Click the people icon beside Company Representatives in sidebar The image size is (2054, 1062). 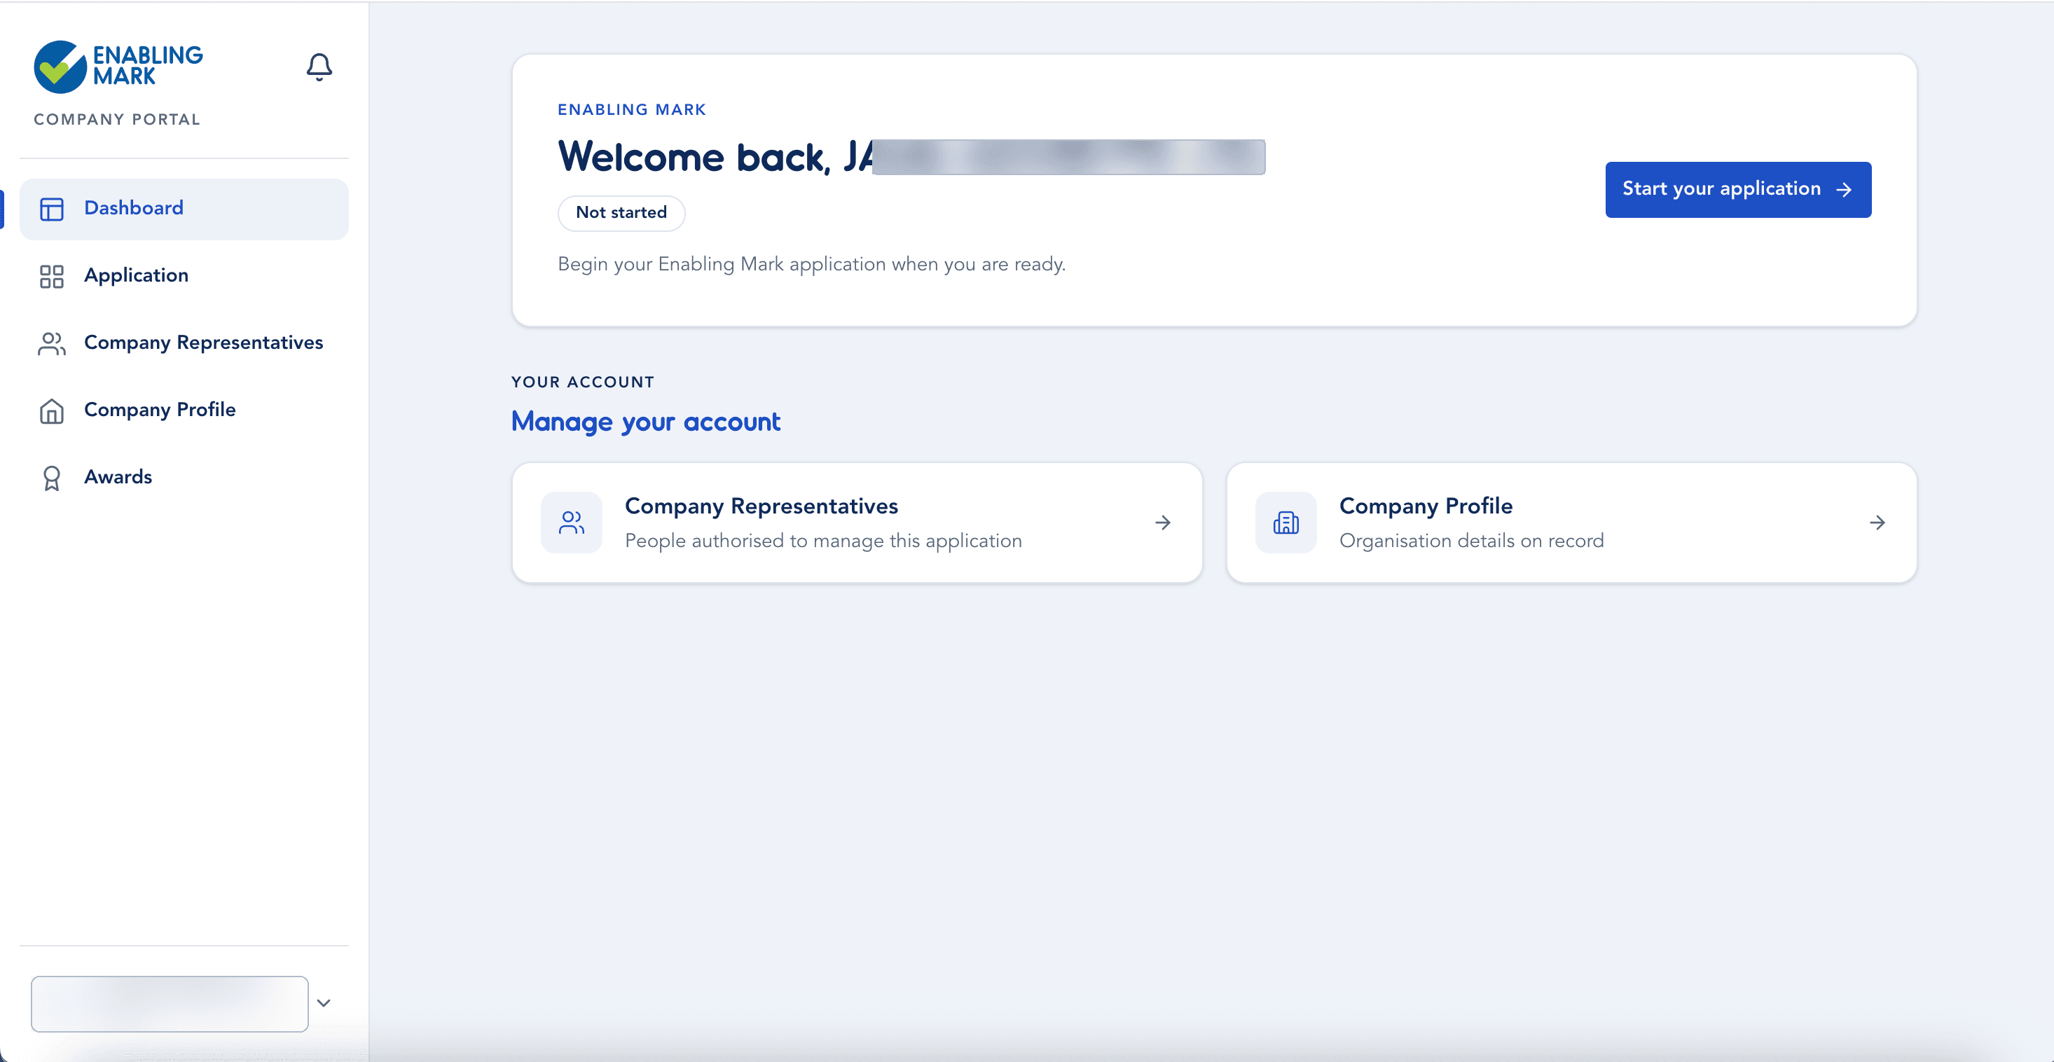coord(52,344)
